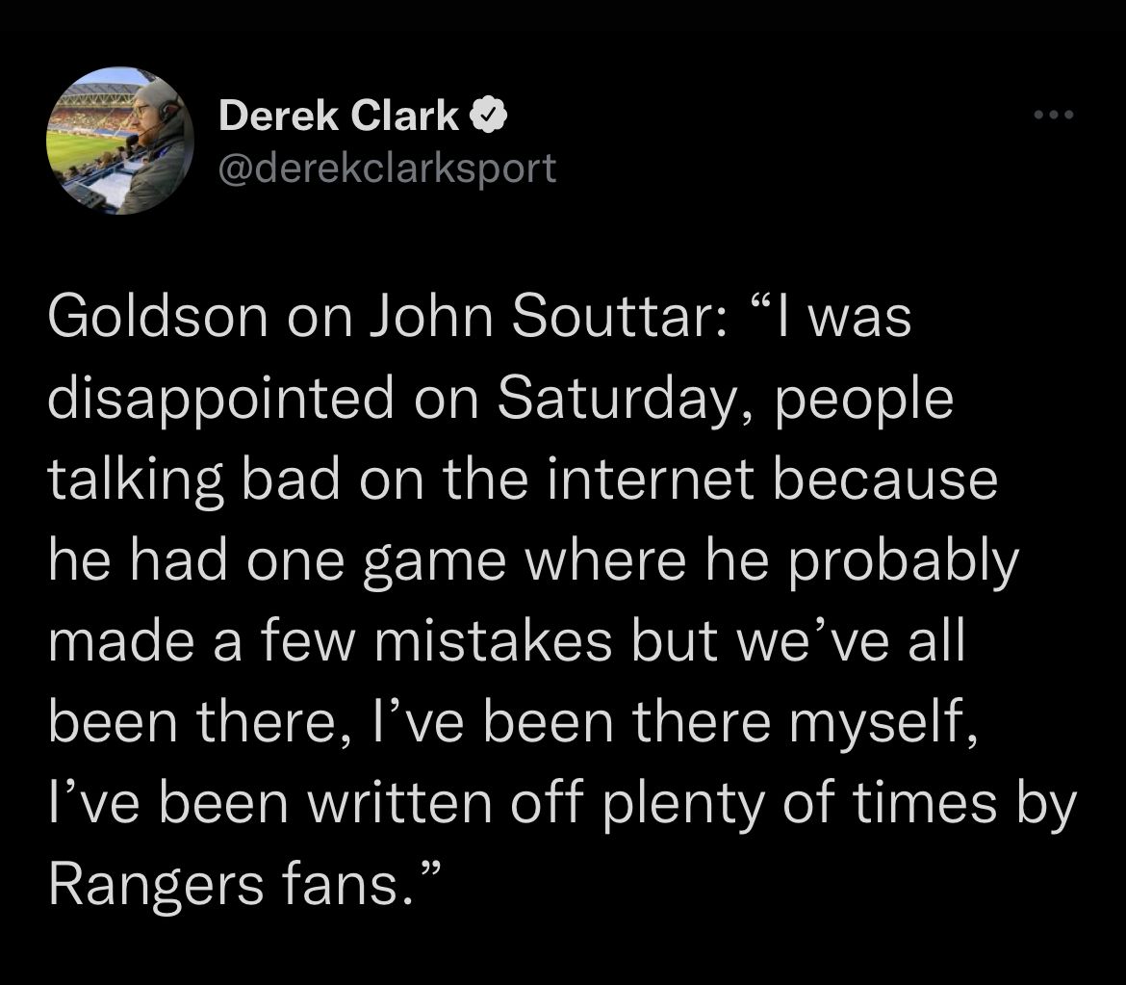The image size is (1126, 985).
Task: Open the three-dot more options menu
Action: click(x=1054, y=115)
